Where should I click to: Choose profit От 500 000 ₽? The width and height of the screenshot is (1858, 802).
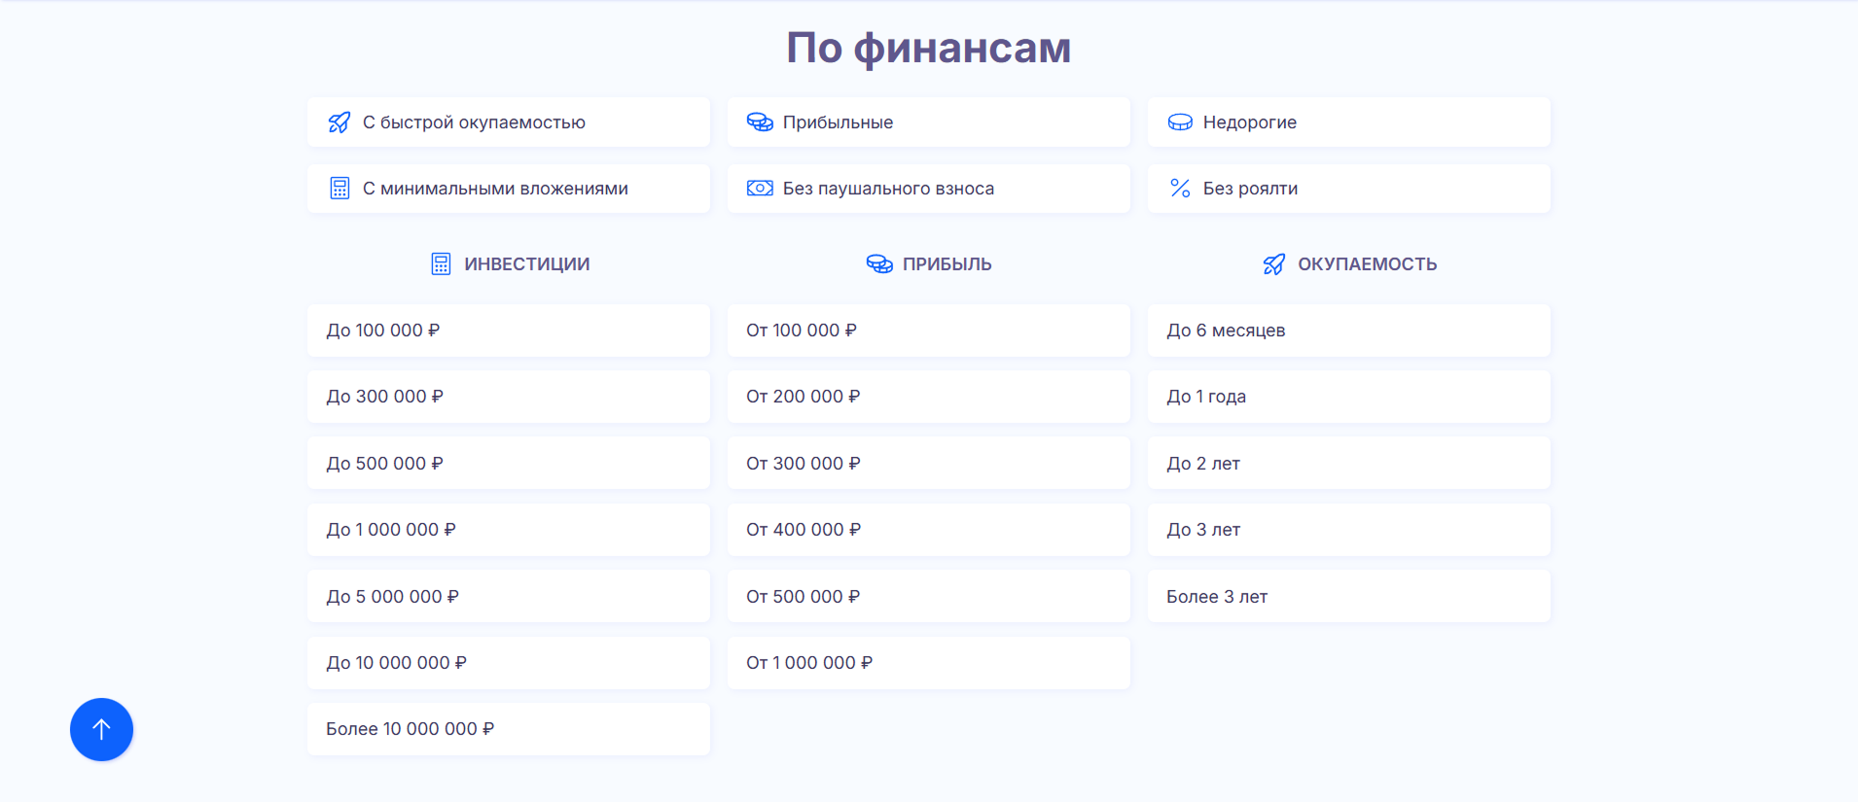tap(929, 597)
